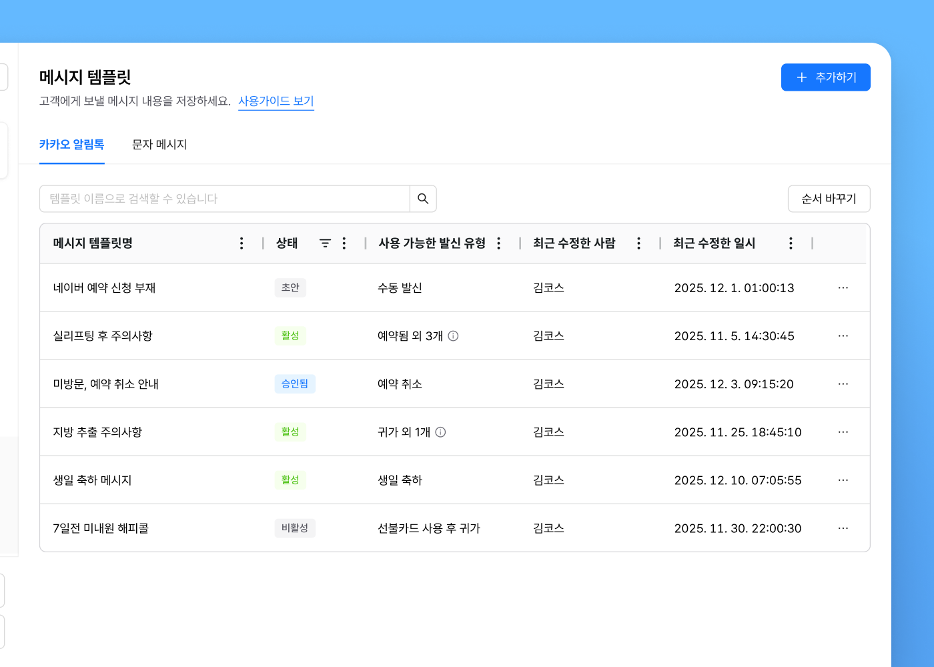Open more options for 네이버 예약 신청 부재
934x667 pixels.
click(843, 288)
